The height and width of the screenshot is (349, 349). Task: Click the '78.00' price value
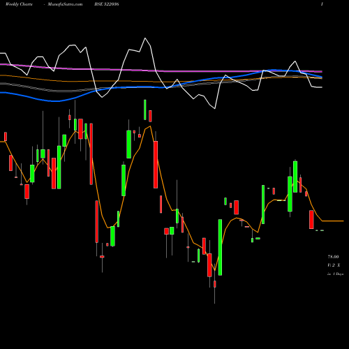pyautogui.click(x=333, y=257)
